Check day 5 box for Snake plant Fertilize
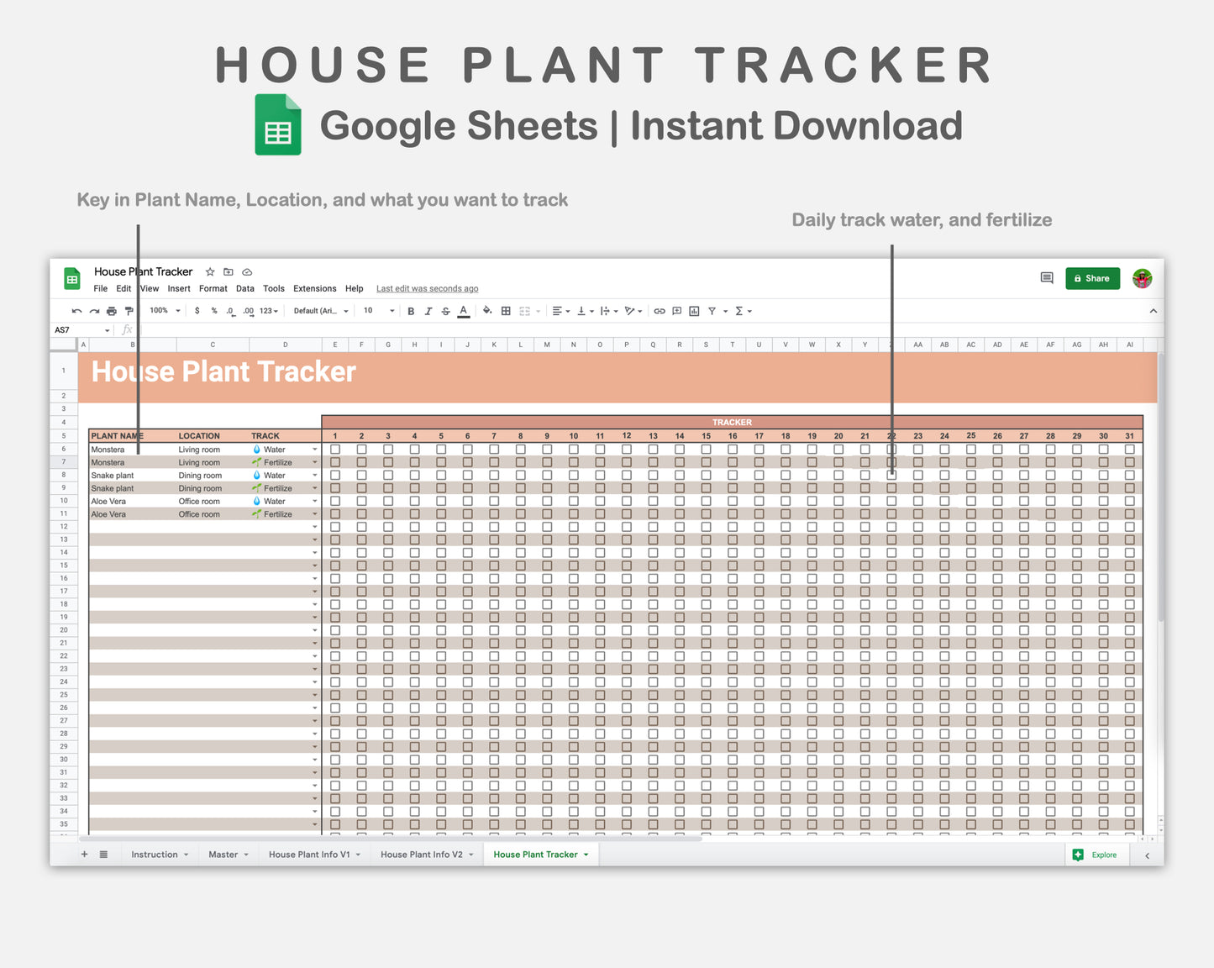The image size is (1214, 968). pyautogui.click(x=441, y=487)
